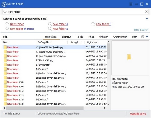
Task: Click search icon beside 'New Folder' suggestion
Action: click(7, 24)
